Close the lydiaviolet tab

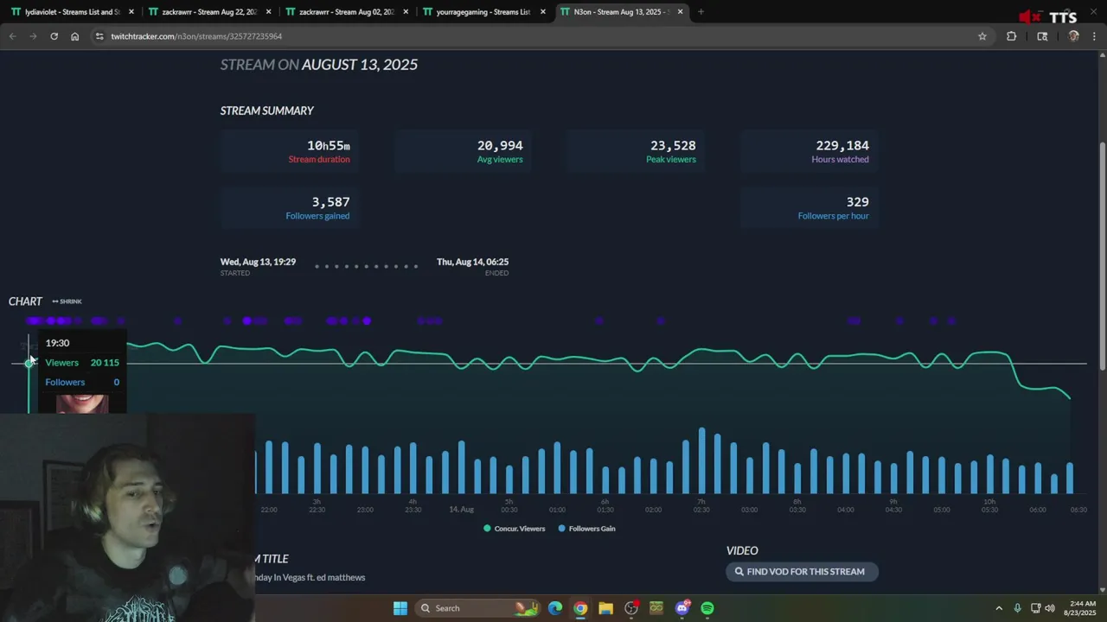(131, 12)
